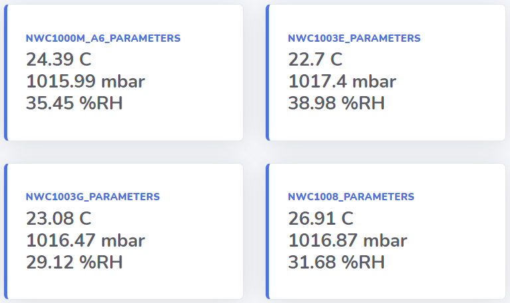510x303 pixels.
Task: Click the 35.45 %RH humidity value
Action: pyautogui.click(x=74, y=103)
